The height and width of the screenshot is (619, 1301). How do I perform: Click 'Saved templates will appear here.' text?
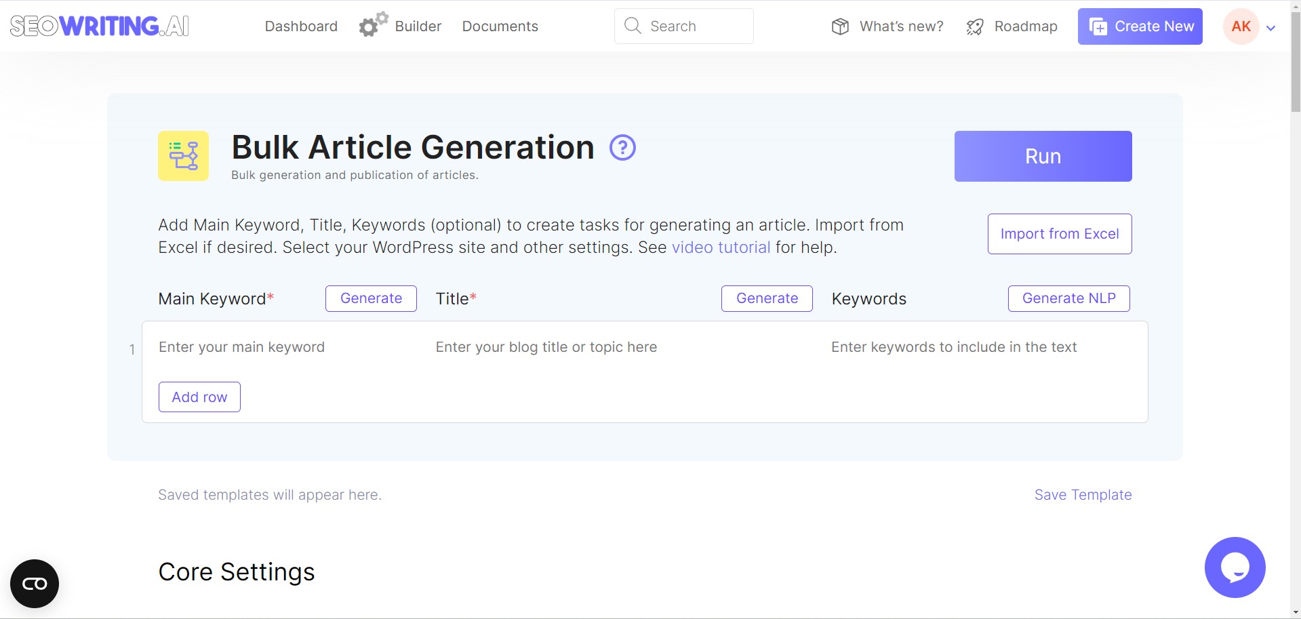click(x=270, y=495)
